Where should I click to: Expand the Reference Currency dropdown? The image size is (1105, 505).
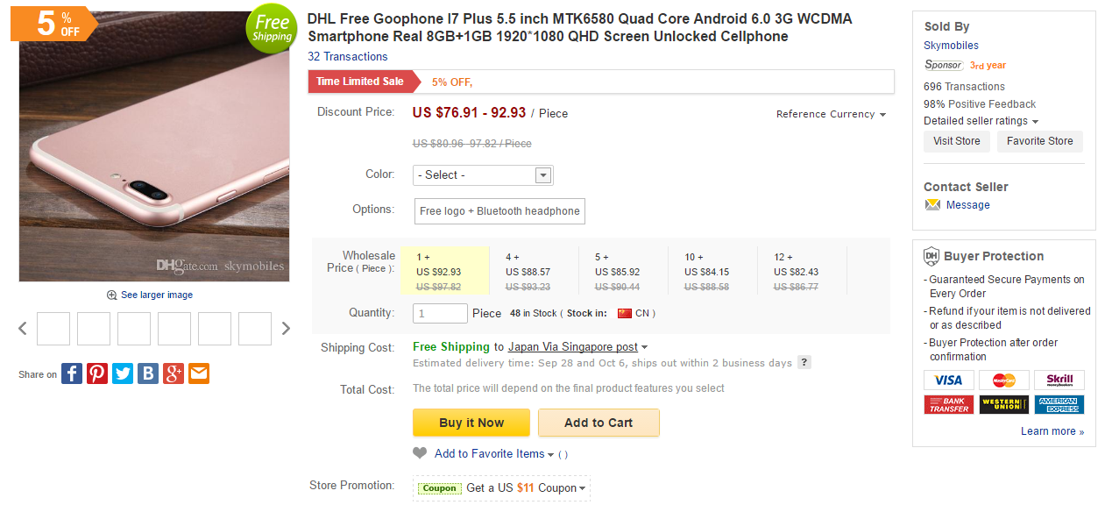coord(831,114)
